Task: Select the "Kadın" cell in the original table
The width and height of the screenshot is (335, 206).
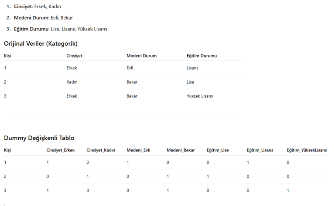Action: (x=72, y=82)
